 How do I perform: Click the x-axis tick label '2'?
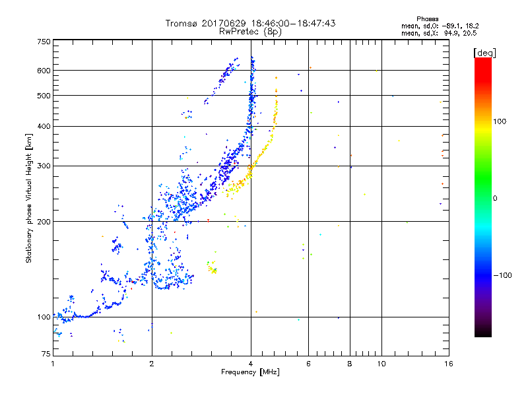click(x=152, y=364)
